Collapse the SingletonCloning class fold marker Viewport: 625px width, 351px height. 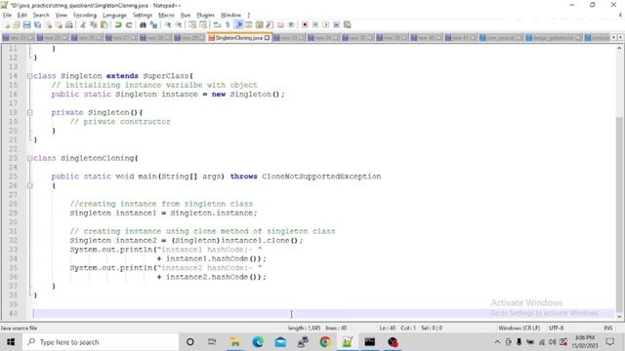coord(29,158)
